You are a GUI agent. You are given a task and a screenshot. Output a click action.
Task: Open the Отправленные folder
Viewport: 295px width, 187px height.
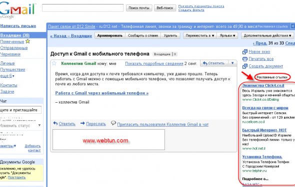[14, 48]
